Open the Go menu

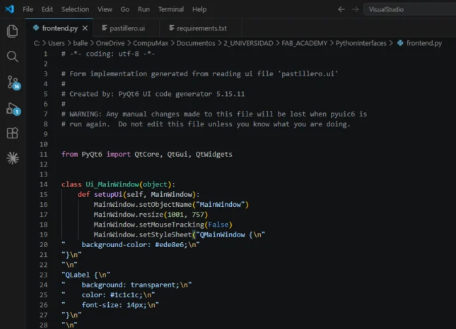pyautogui.click(x=124, y=9)
